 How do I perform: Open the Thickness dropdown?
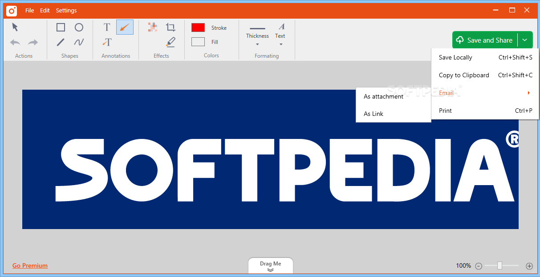click(257, 36)
